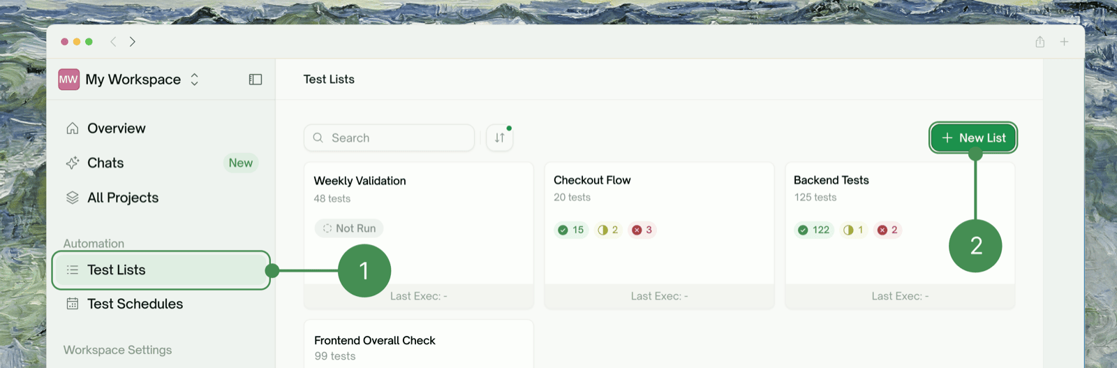Open the Checkout Flow test list card
The image size is (1117, 368).
pyautogui.click(x=659, y=235)
